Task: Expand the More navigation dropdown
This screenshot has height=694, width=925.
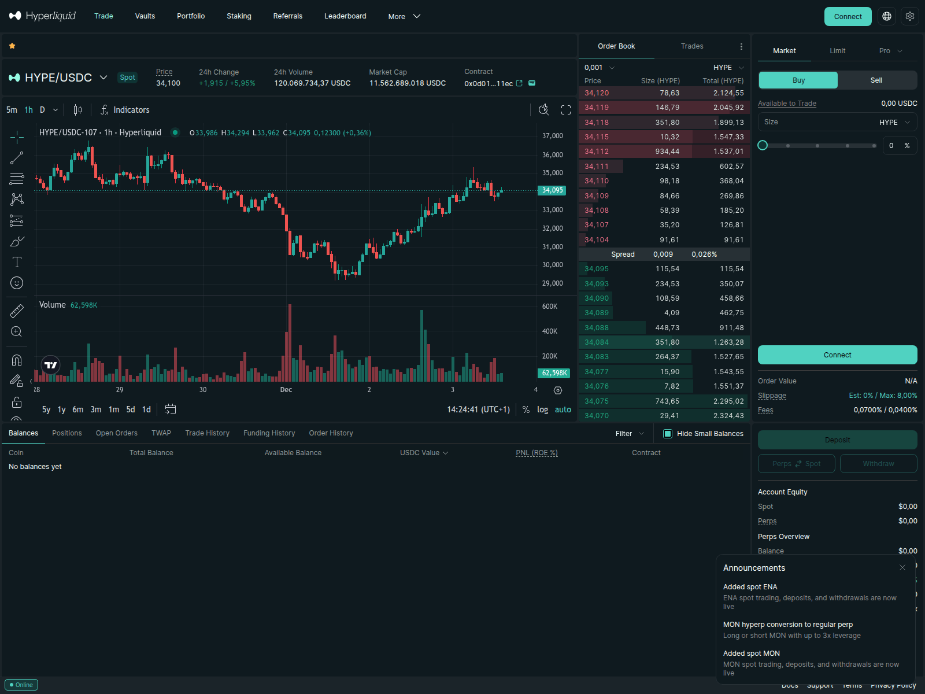Action: tap(404, 16)
